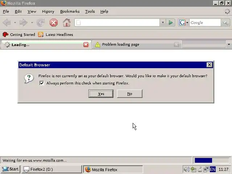Click the page icon in address bar
Viewport: 232px width, 174px height.
pyautogui.click(x=79, y=22)
